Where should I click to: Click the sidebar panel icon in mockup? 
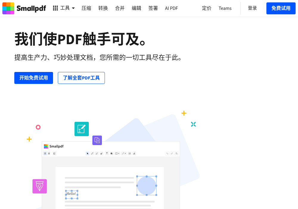54,153
